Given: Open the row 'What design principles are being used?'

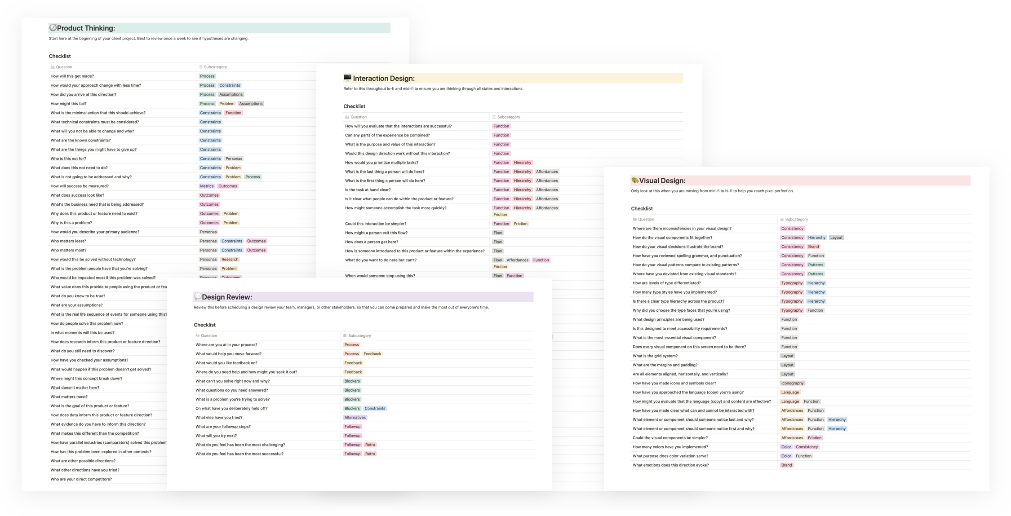Looking at the screenshot, I should [x=669, y=320].
